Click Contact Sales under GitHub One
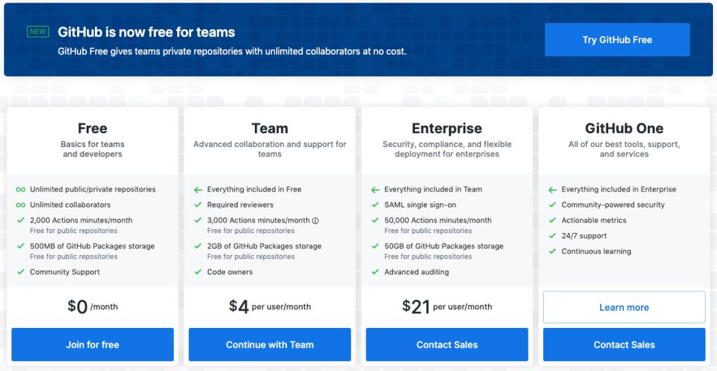Viewport: 717px width, 371px height. [624, 344]
